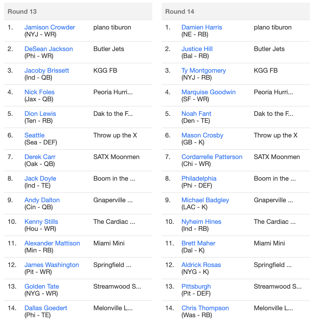321x321 pixels.
Task: Open Cordarrelle Patterson player link
Action: click(212, 157)
